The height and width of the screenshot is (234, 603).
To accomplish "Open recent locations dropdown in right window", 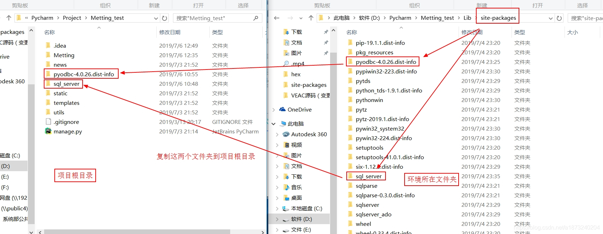I will [301, 18].
